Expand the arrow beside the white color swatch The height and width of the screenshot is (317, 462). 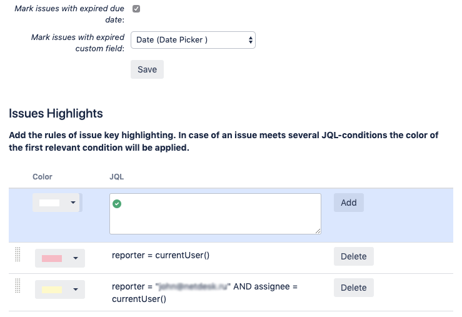click(74, 203)
